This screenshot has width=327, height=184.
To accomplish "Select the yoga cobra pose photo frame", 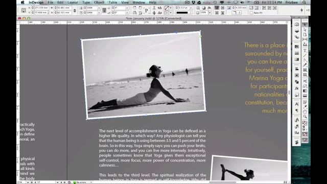I will 144,75.
